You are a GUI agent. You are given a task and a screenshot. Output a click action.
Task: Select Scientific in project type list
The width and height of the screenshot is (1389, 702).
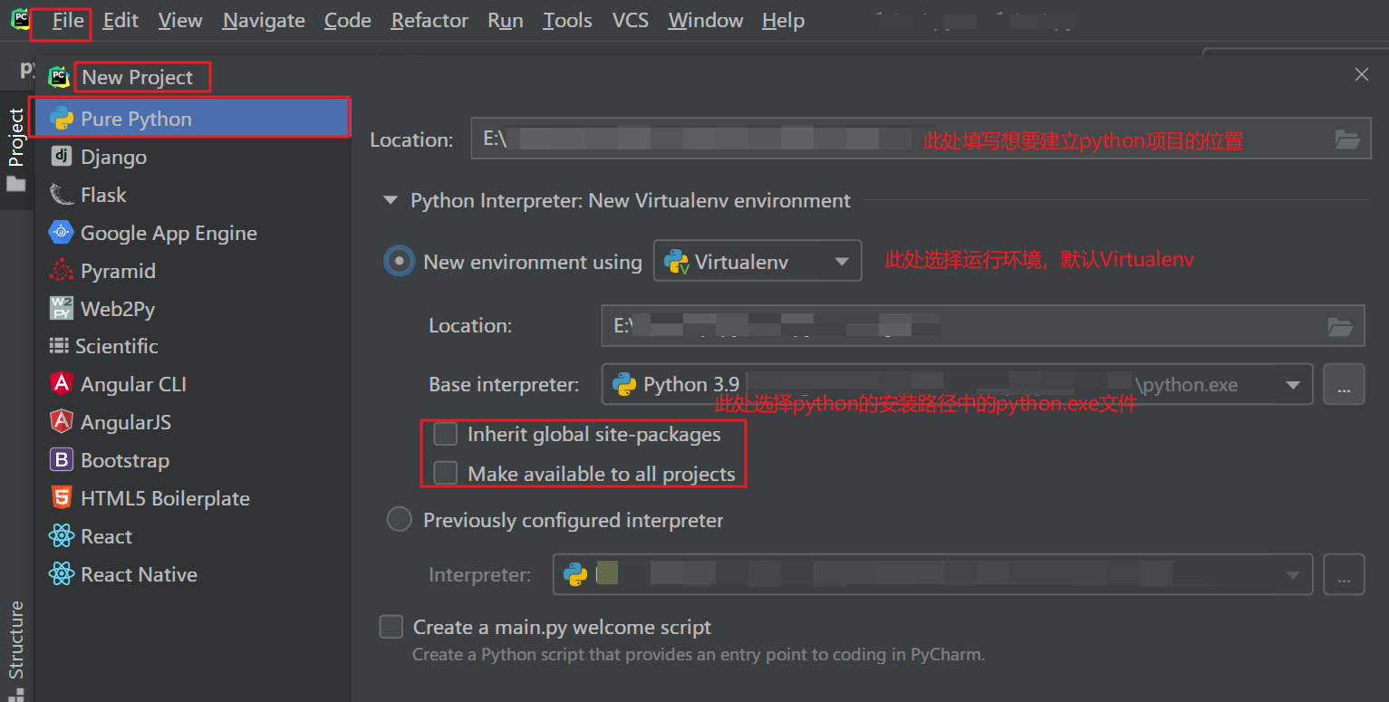[x=192, y=346]
